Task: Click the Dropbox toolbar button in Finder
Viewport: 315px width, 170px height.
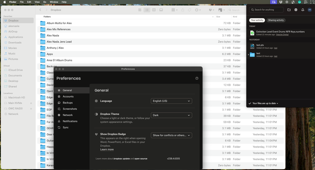Action: click(x=211, y=10)
